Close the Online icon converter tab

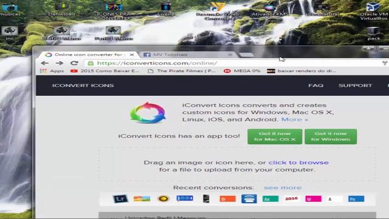point(132,55)
